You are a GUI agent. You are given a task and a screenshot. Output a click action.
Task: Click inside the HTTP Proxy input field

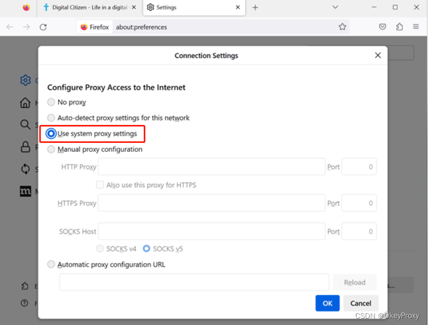click(x=212, y=166)
